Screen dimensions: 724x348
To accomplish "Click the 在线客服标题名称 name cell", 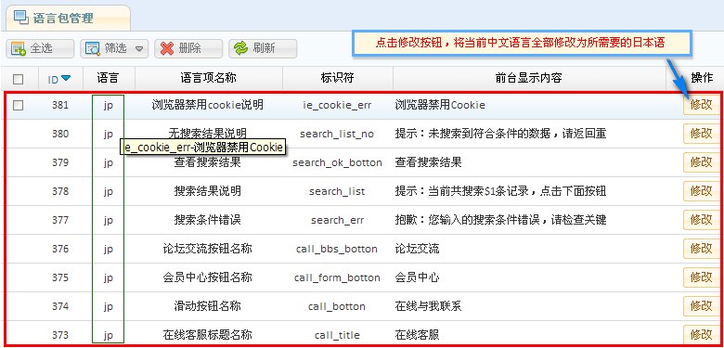I will tap(208, 335).
